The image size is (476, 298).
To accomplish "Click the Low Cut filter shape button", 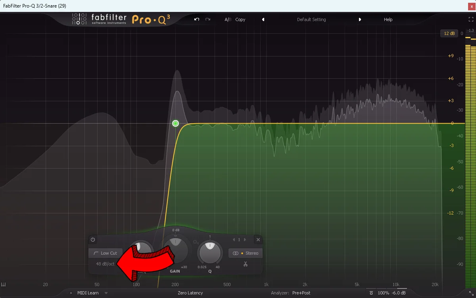I will pyautogui.click(x=105, y=253).
